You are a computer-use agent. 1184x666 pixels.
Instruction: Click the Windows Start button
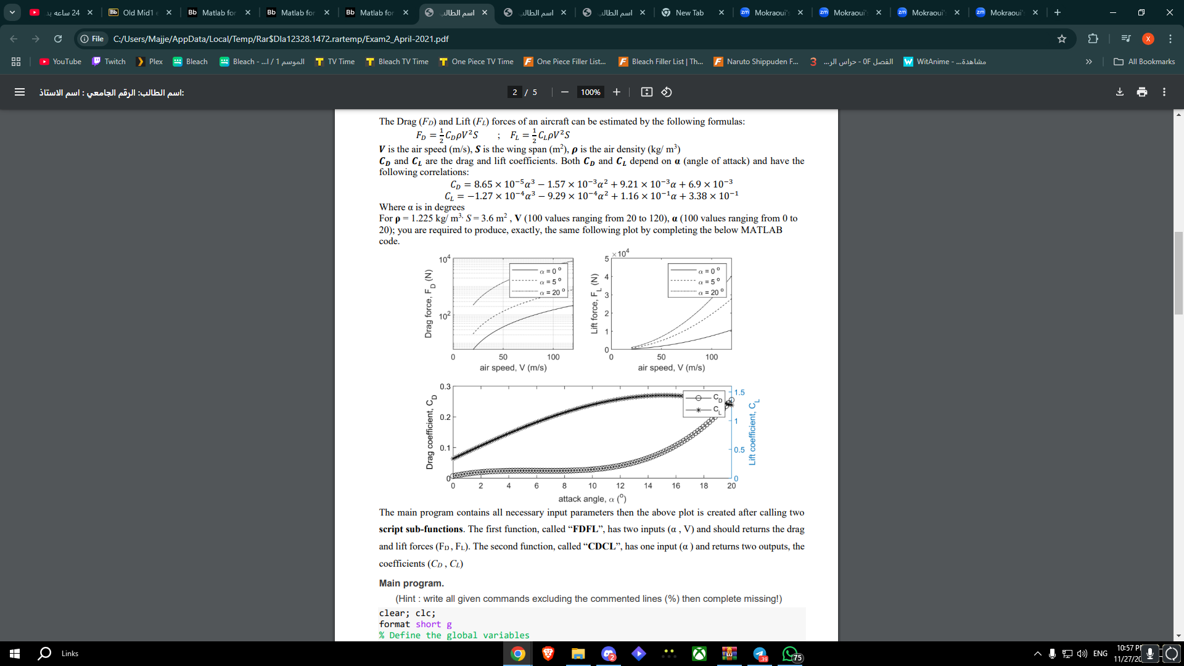(x=14, y=653)
